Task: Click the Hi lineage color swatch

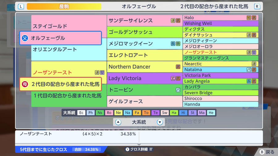Action: click(183, 113)
